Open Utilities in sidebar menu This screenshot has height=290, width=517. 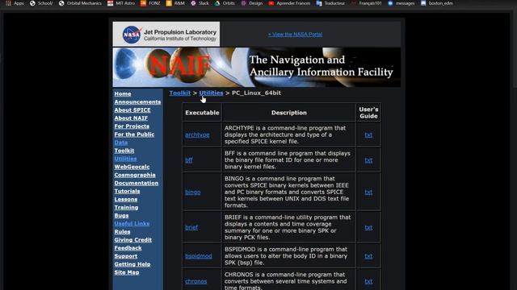click(126, 159)
